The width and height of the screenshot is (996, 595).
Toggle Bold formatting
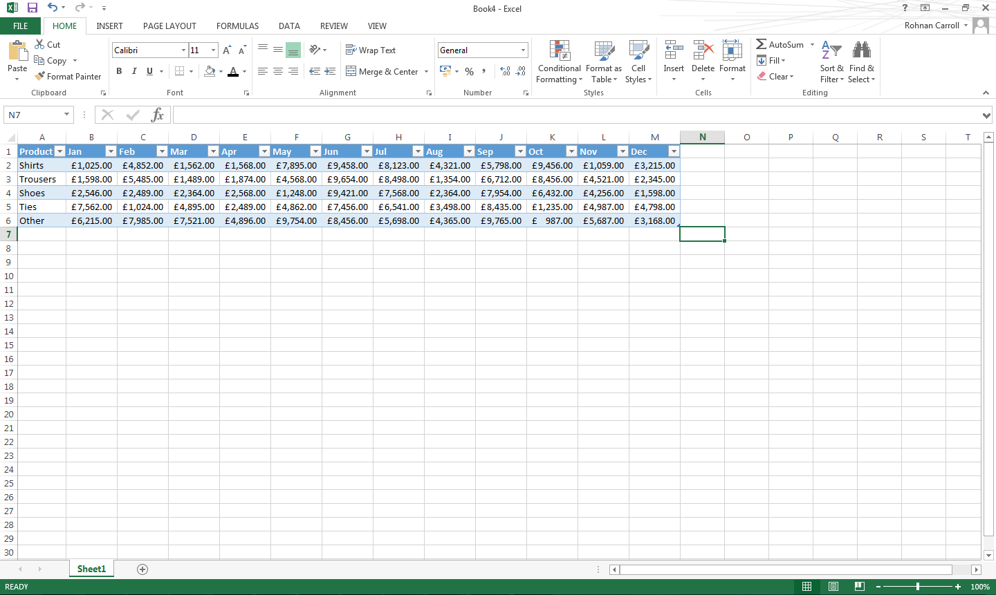pyautogui.click(x=119, y=71)
